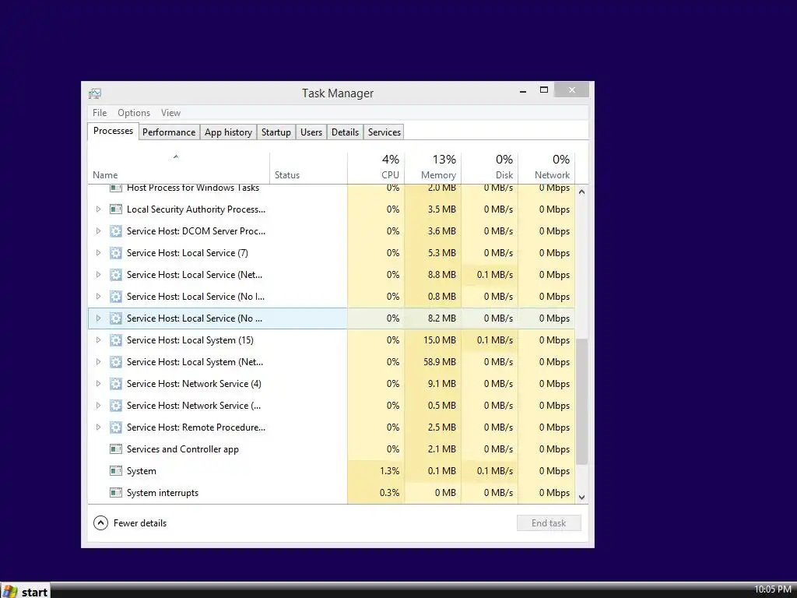Expand the Service Host: Network Service (... row

(x=98, y=406)
